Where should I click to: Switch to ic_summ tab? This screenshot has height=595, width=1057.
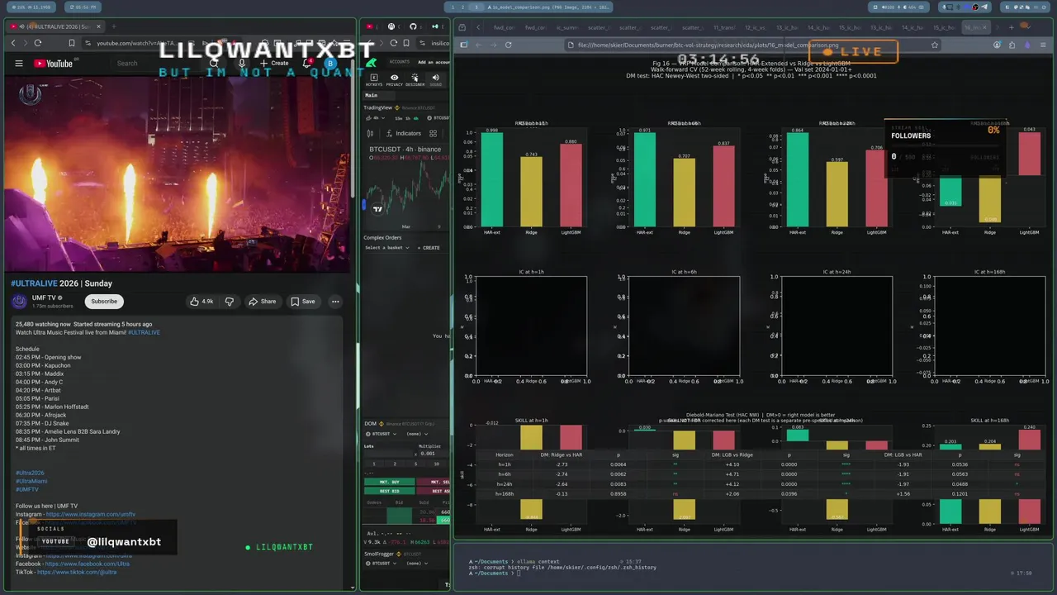coord(566,27)
